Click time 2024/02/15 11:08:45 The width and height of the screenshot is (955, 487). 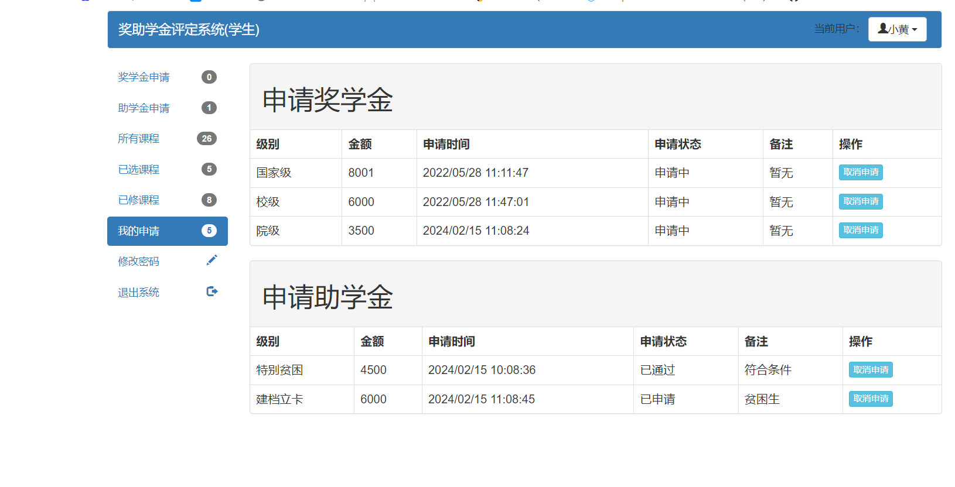[x=482, y=399]
